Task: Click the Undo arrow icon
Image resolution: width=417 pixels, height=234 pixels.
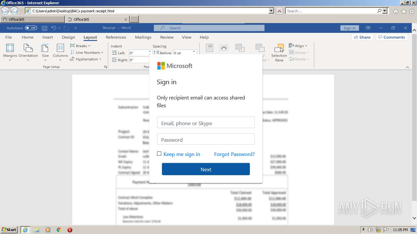Action: coord(54,28)
